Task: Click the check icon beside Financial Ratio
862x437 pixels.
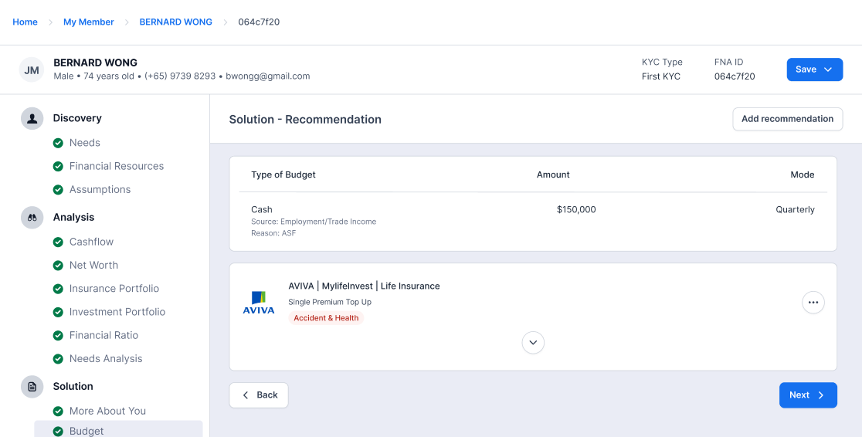Action: (58, 335)
